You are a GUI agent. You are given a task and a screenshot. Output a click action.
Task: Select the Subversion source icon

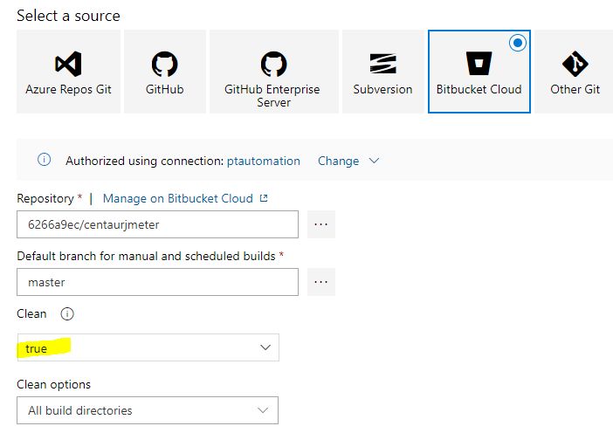point(382,64)
